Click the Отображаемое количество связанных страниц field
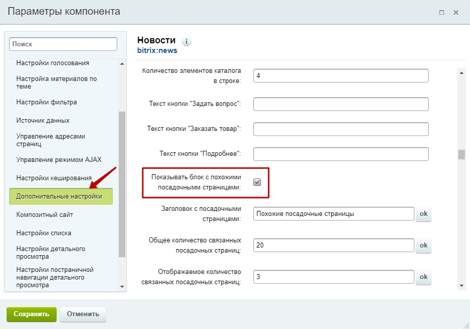This screenshot has height=329, width=470. point(333,277)
